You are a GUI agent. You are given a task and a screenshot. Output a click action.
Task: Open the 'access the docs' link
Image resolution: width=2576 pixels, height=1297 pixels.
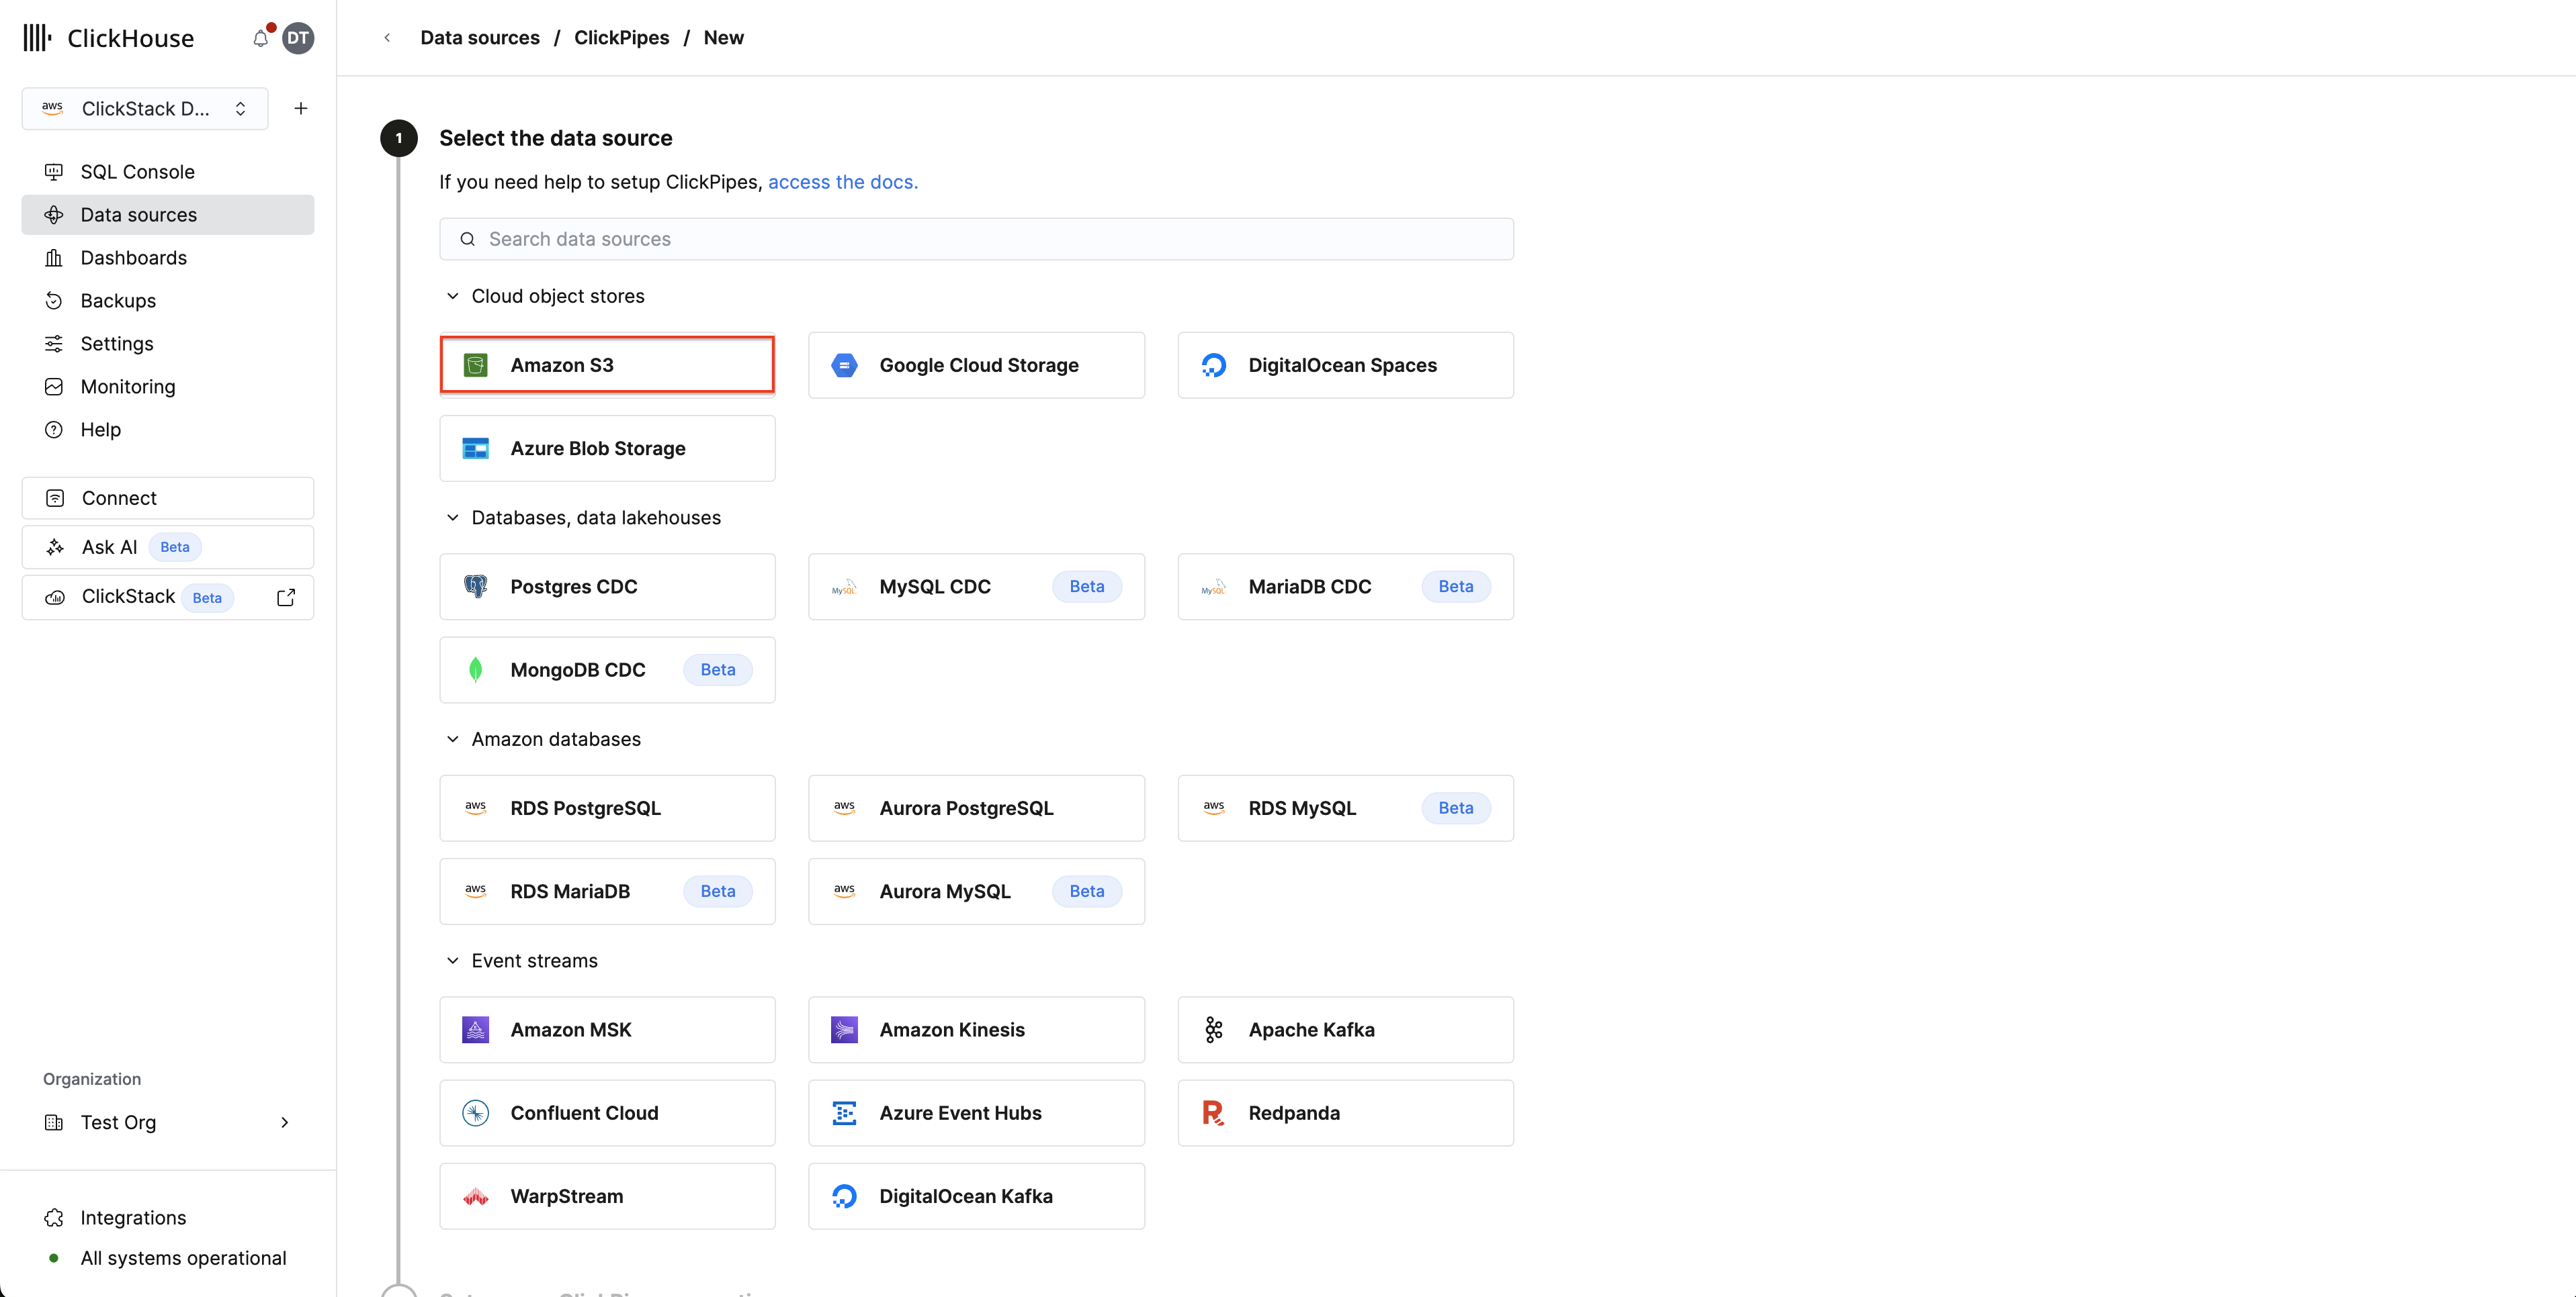[x=842, y=182]
